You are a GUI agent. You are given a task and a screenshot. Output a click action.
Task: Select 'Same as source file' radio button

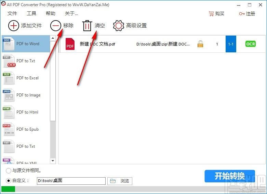point(8,171)
